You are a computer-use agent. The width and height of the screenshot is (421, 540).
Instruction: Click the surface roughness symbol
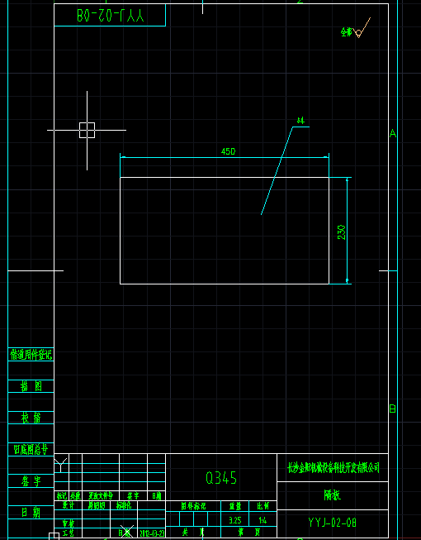pos(362,28)
